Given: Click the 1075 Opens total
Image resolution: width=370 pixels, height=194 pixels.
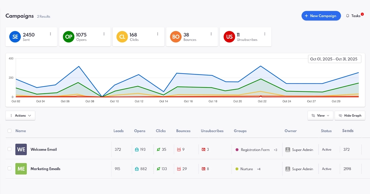Looking at the screenshot, I should coord(81,35).
